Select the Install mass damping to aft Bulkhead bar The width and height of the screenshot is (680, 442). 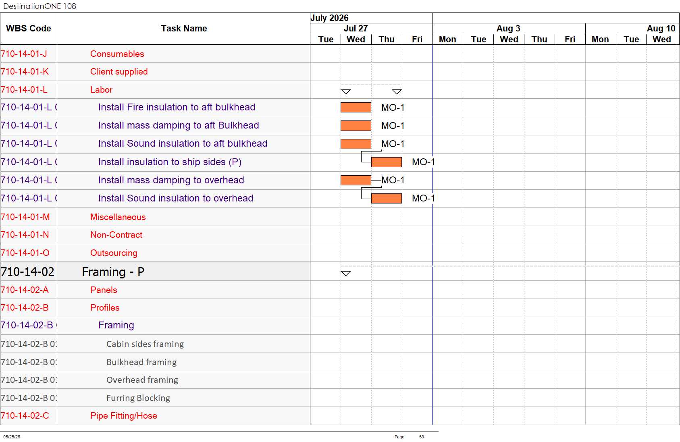click(356, 126)
